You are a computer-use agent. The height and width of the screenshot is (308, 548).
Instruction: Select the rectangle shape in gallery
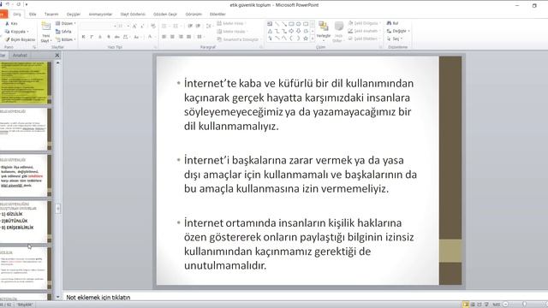(291, 24)
